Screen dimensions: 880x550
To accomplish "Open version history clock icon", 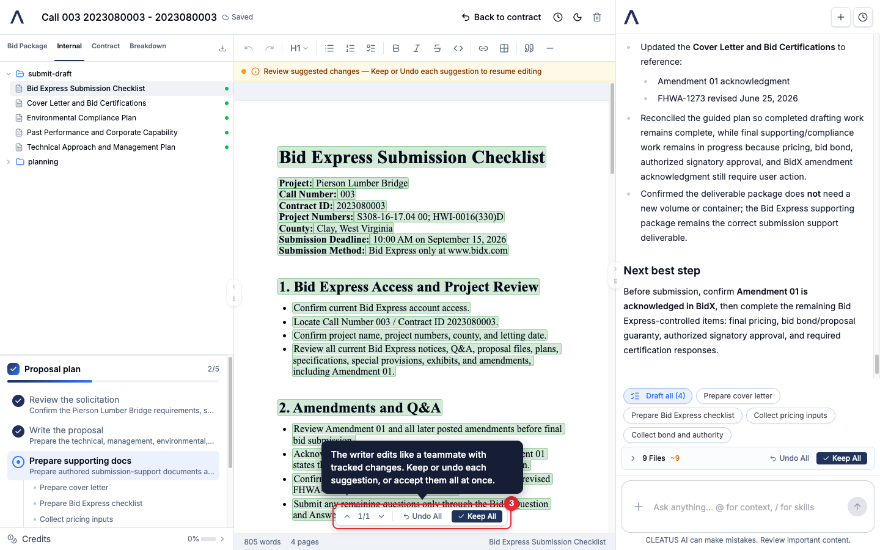I will (558, 17).
